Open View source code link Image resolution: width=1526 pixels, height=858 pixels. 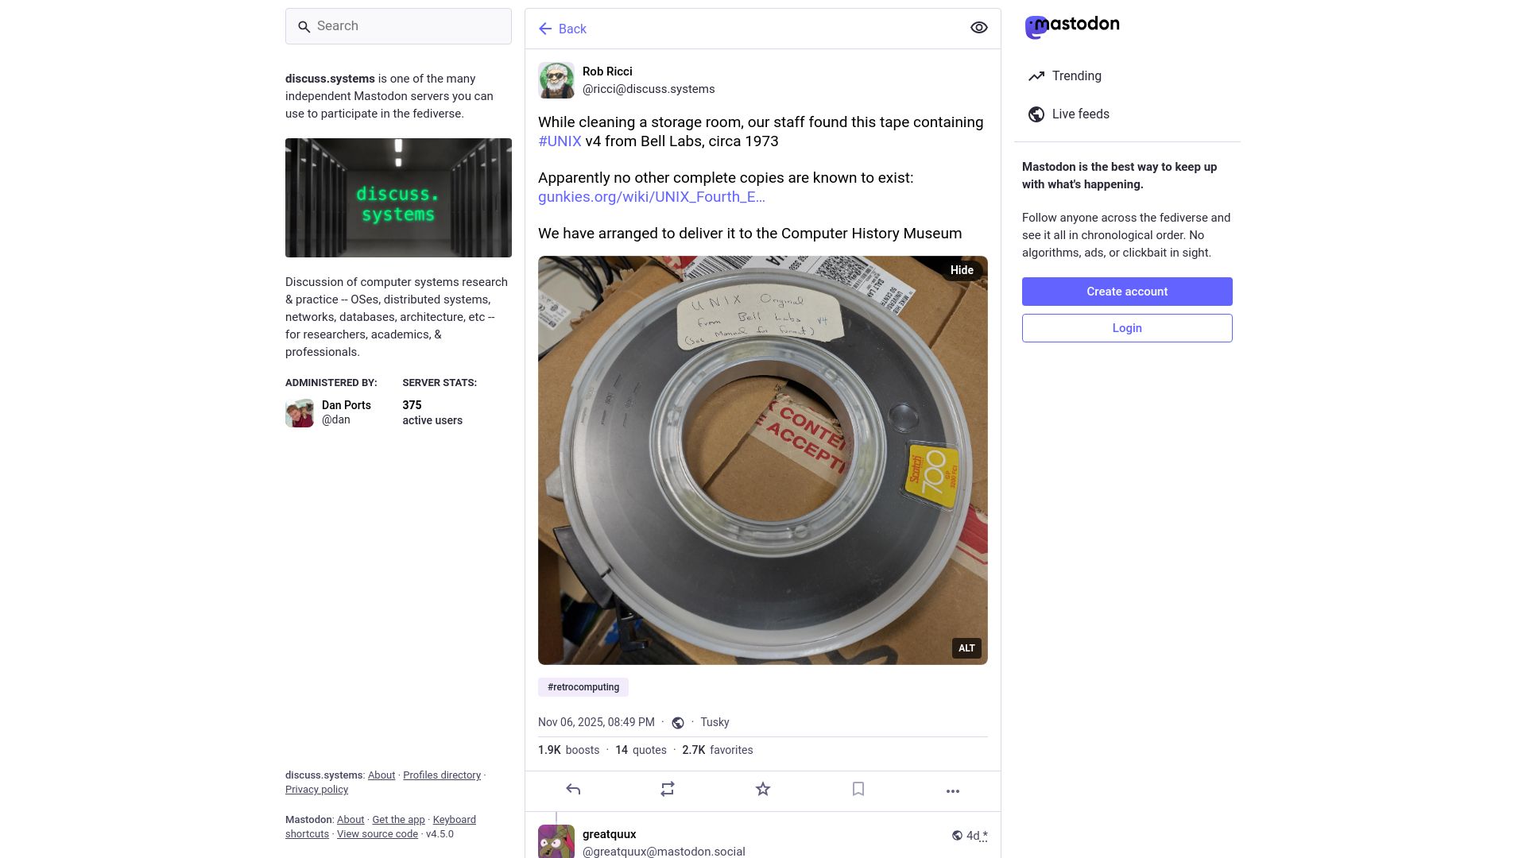378,834
